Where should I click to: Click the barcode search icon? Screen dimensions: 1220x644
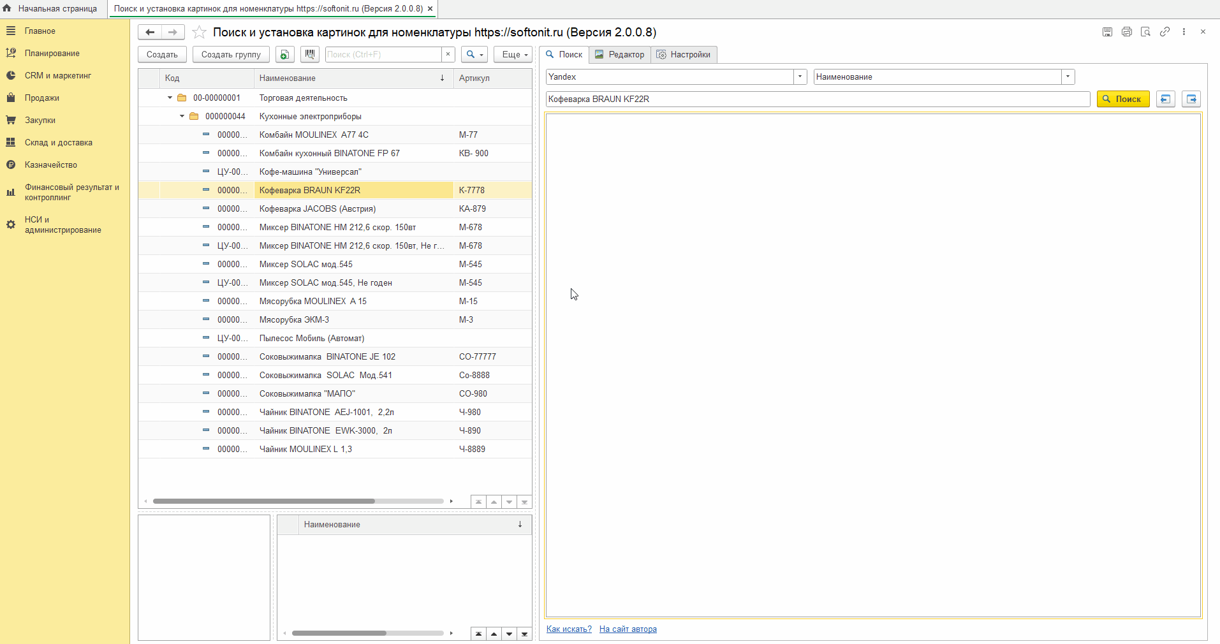point(310,55)
